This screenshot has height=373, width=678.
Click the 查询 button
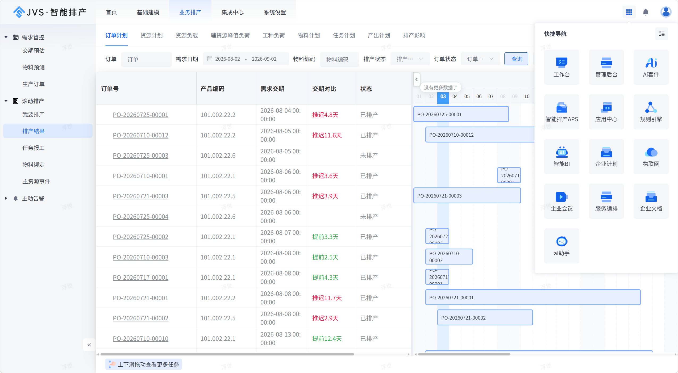click(516, 59)
